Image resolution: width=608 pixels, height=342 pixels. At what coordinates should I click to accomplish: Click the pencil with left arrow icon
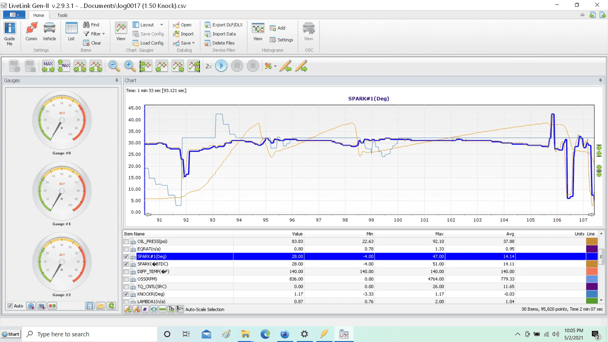click(285, 66)
